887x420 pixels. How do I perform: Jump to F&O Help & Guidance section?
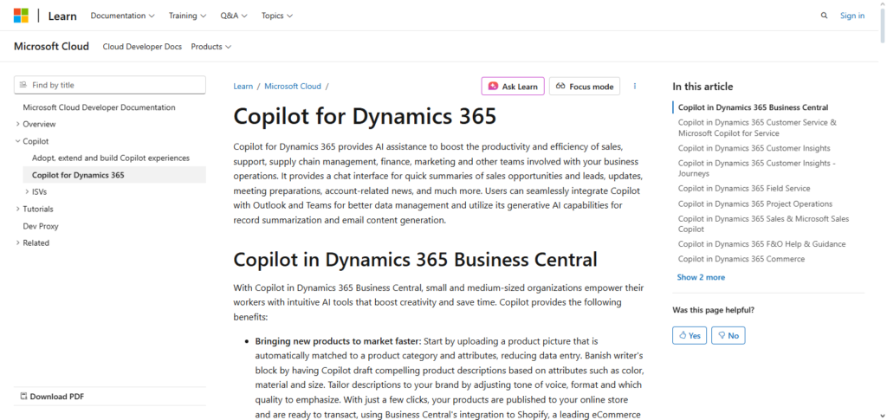pyautogui.click(x=762, y=244)
